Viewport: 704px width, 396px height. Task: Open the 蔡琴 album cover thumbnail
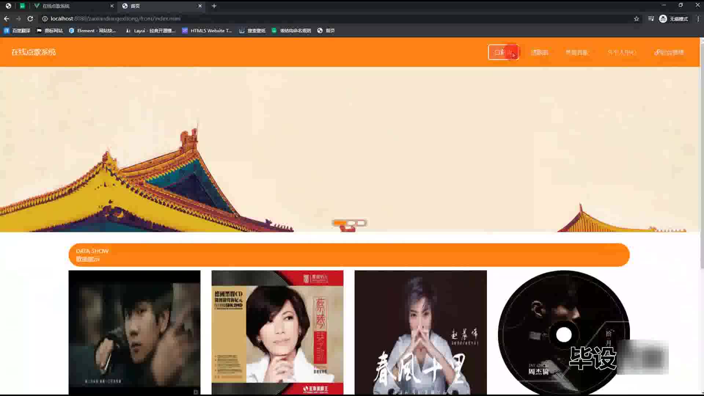[x=277, y=332]
